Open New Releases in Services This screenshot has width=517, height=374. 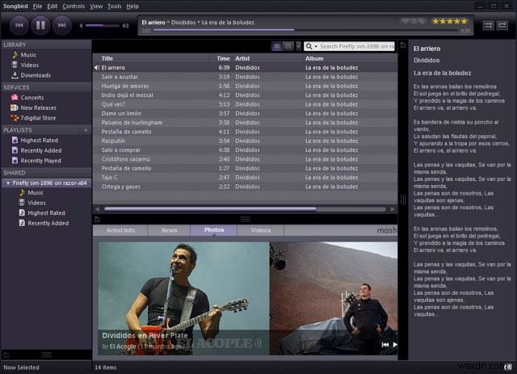coord(38,107)
